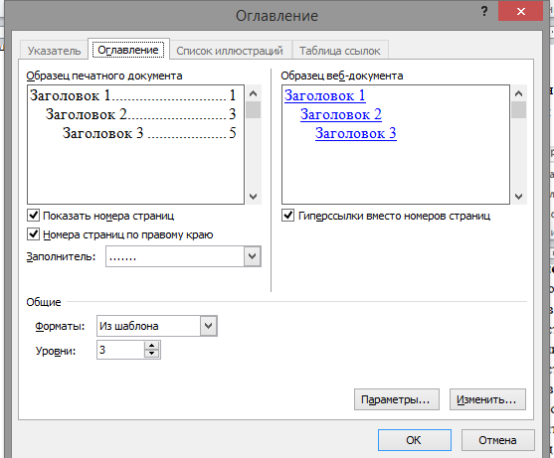Click the Оглавление dialog title bar
This screenshot has height=458, width=554.
277,16
